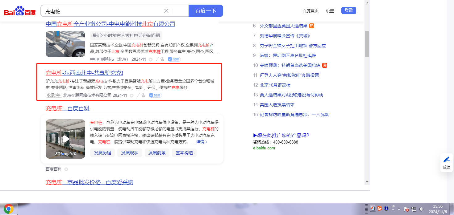Select the 发展现状 tag
Image resolution: width=454 pixels, height=215 pixels.
tap(130, 153)
